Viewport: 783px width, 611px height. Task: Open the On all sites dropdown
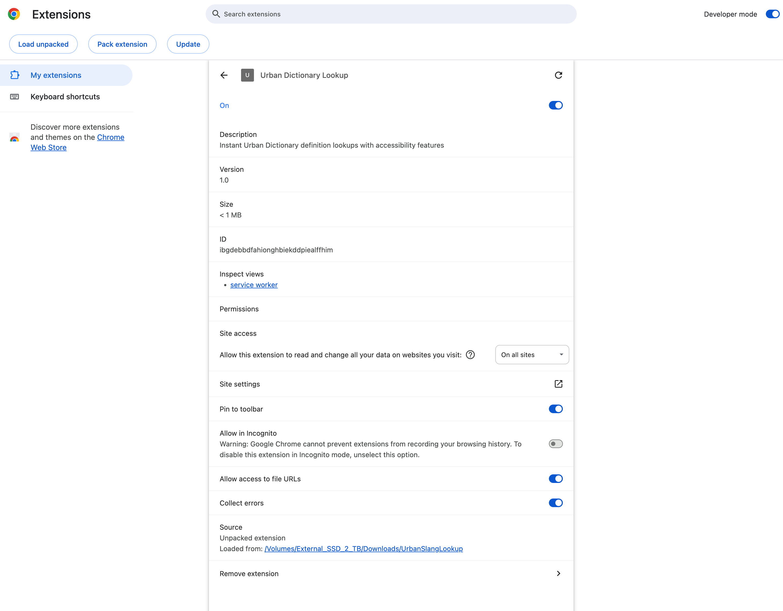click(x=532, y=355)
